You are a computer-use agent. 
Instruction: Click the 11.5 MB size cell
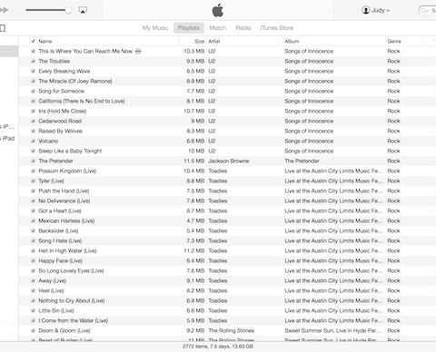coord(194,161)
